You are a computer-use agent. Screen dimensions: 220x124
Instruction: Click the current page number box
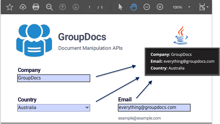(x=90, y=8)
